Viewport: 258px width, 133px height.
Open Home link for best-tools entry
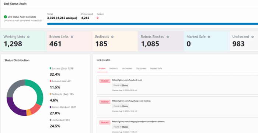pyautogui.click(x=125, y=85)
